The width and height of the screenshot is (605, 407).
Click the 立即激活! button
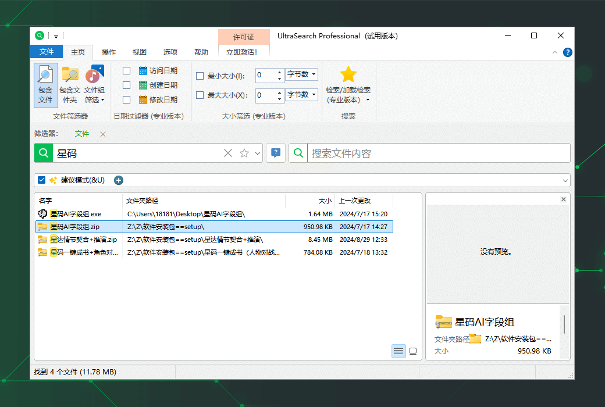coord(241,52)
